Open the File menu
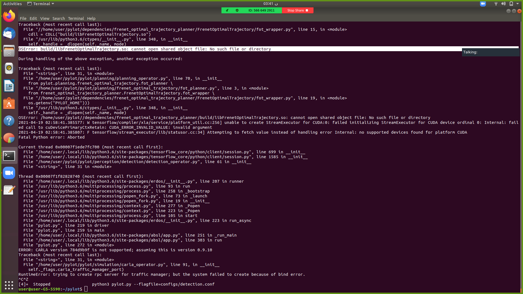 [23, 19]
